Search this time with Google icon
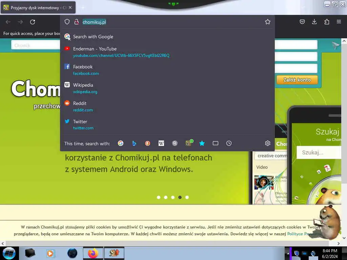 121,143
